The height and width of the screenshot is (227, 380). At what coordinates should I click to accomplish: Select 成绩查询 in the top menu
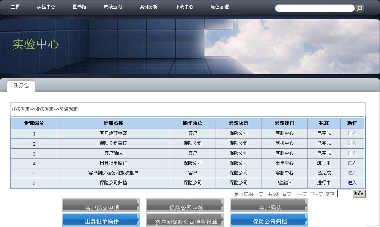click(x=113, y=7)
